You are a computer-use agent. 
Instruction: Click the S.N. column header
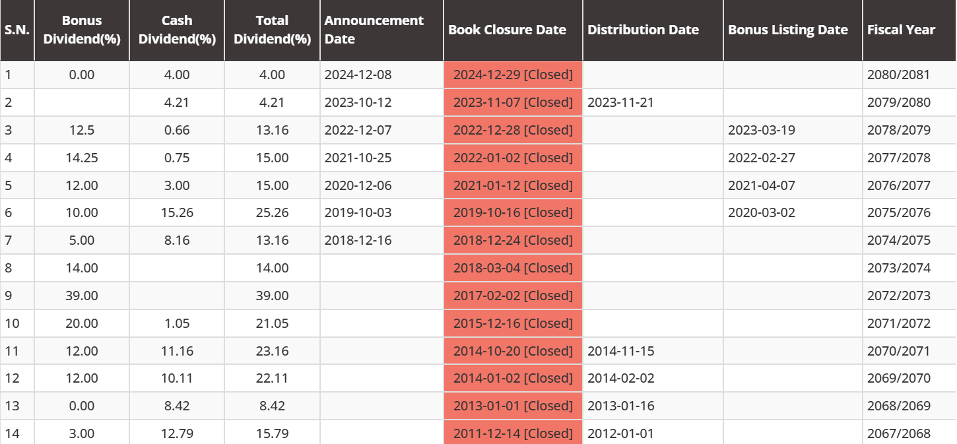[17, 30]
